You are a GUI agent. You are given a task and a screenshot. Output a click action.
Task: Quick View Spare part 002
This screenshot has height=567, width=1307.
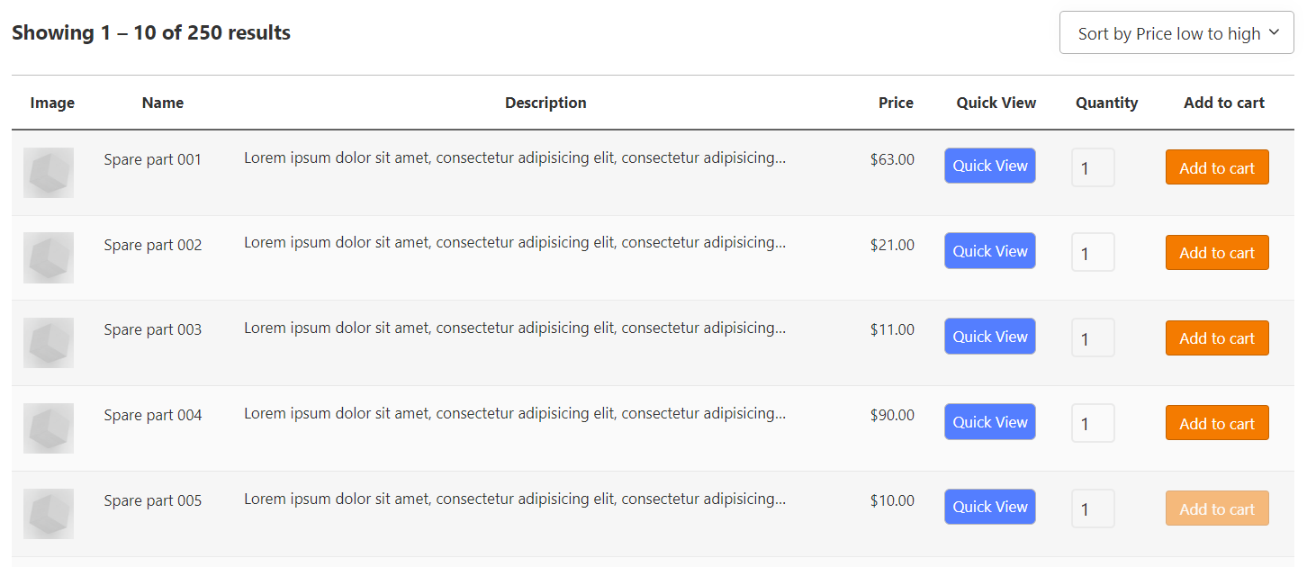point(989,251)
